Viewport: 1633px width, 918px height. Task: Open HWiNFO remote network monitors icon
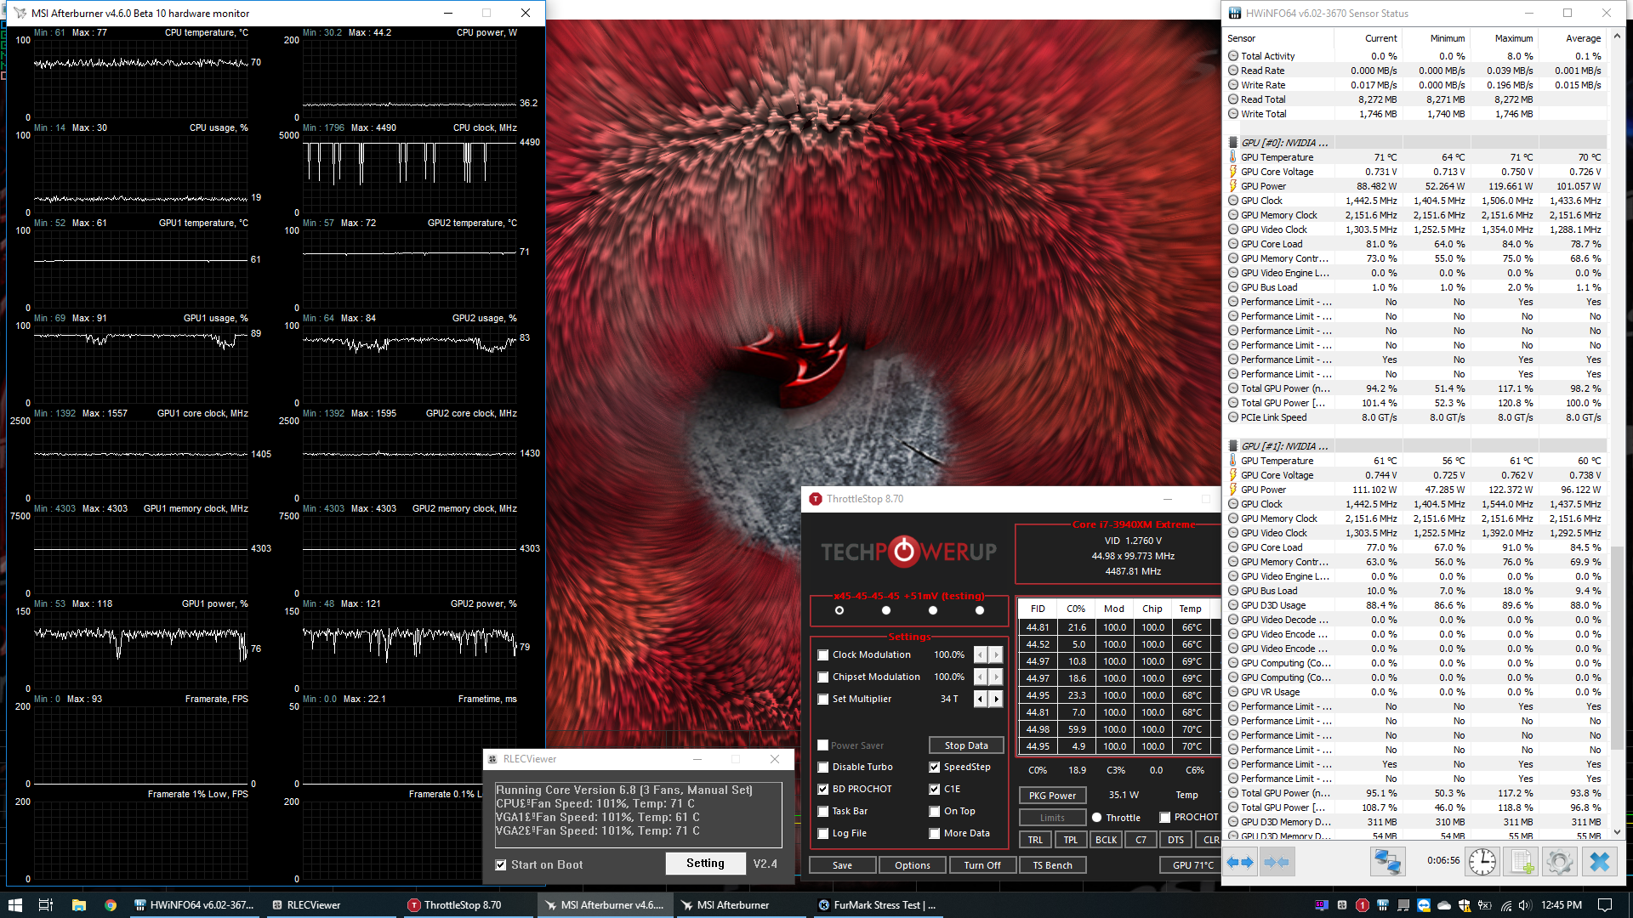[1387, 862]
